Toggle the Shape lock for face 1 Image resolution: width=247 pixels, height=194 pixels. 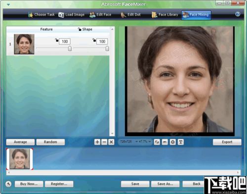(x=94, y=40)
